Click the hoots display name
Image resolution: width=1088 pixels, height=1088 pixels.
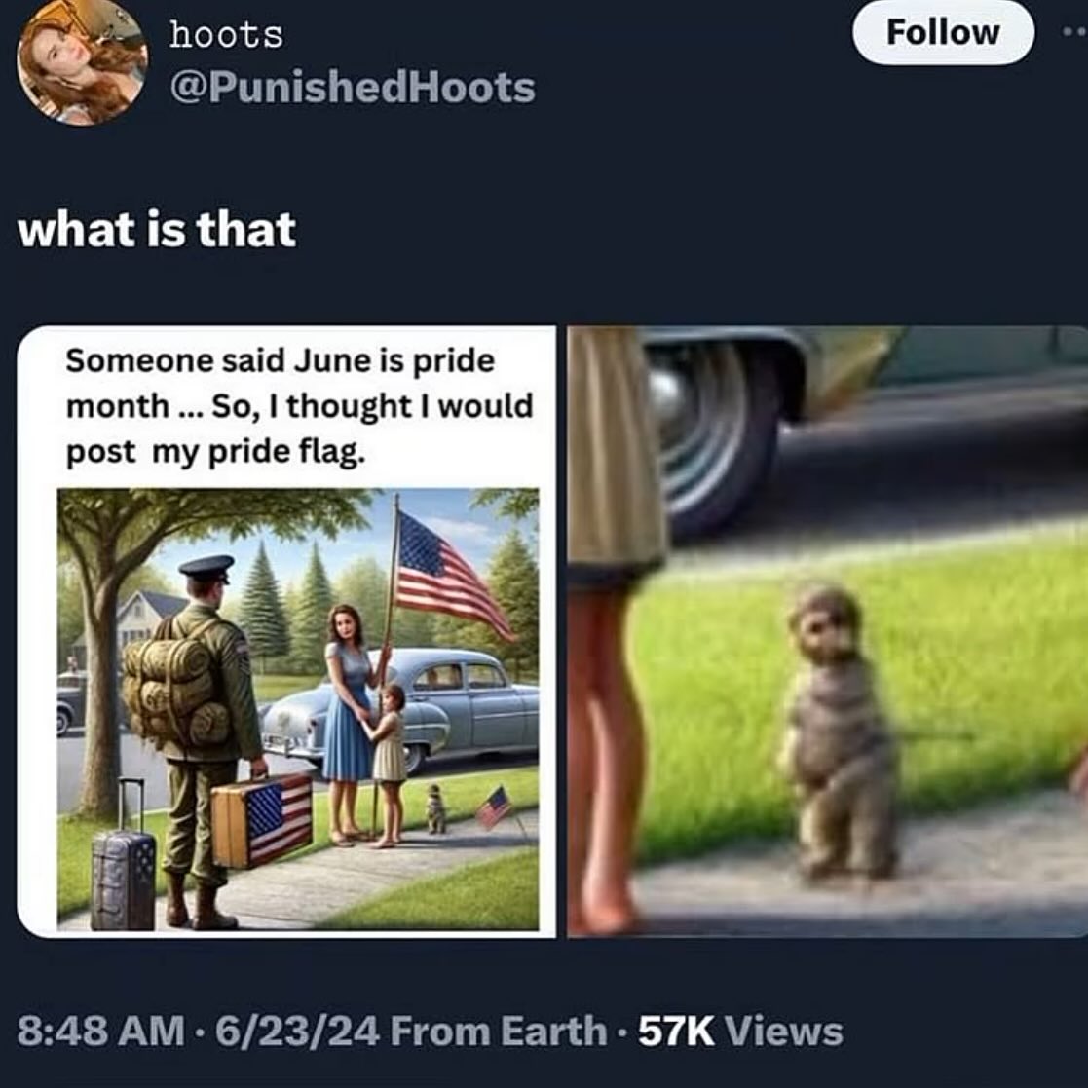[x=226, y=35]
